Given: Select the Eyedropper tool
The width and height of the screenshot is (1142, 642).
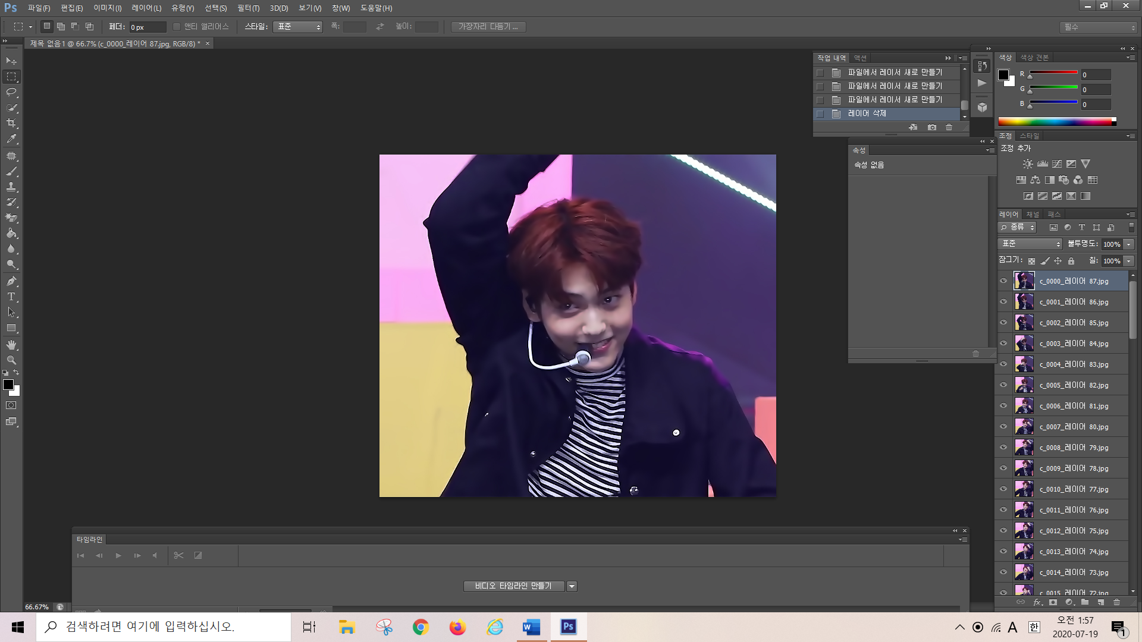Looking at the screenshot, I should click(11, 139).
